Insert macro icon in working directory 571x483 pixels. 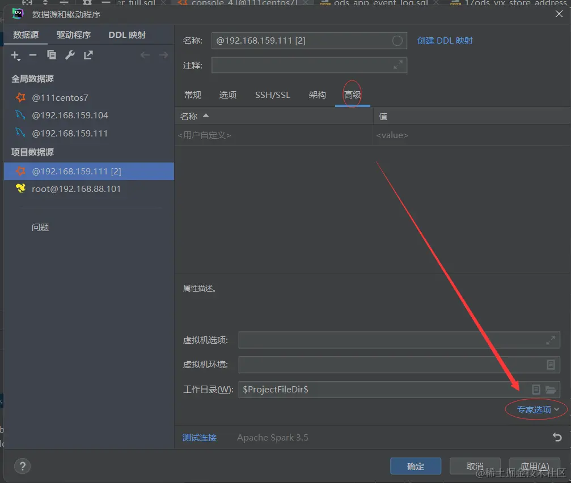[x=536, y=390]
